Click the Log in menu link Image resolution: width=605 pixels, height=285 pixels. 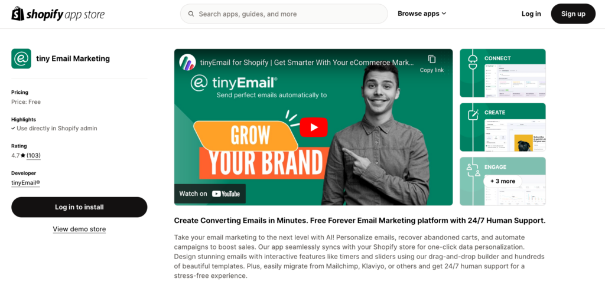[531, 14]
